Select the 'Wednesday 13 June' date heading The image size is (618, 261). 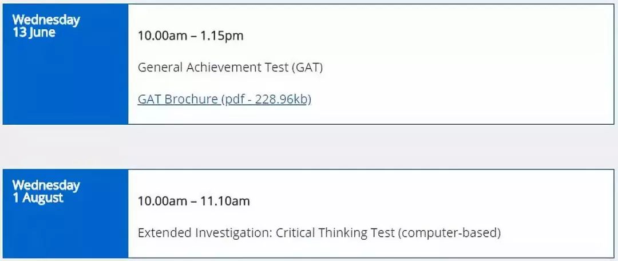click(46, 26)
